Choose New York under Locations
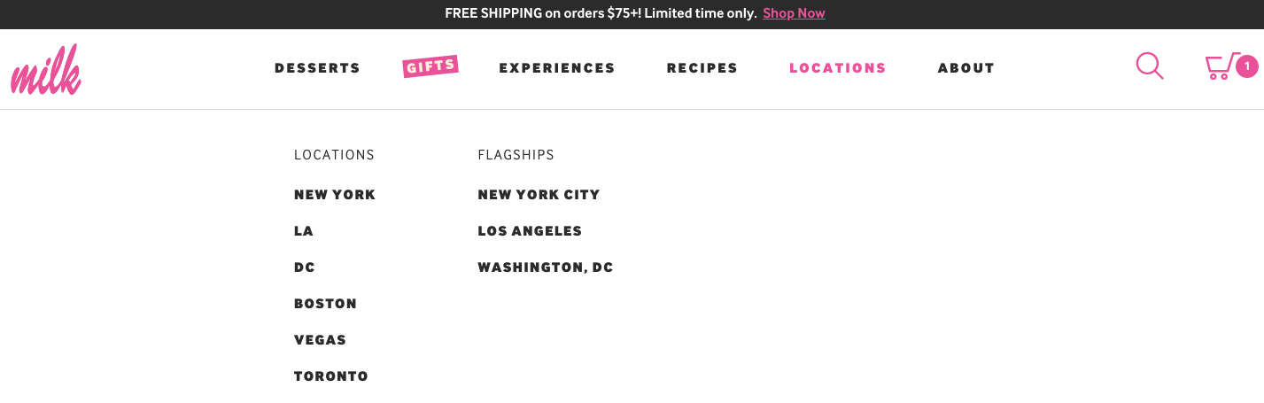Screen dimensions: 1264x403 click(335, 195)
